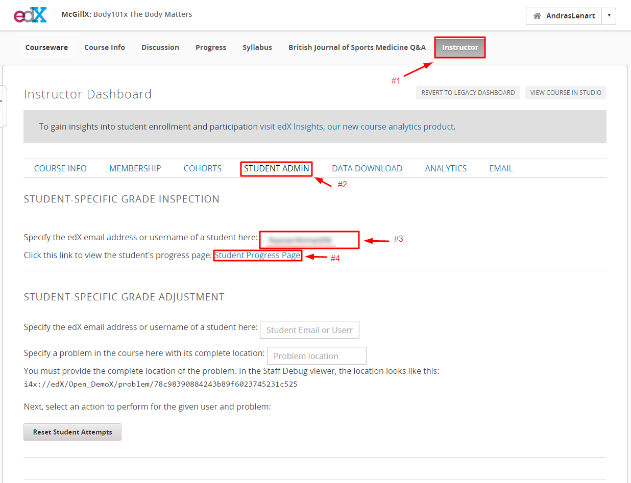Open the Syllabus tab
The height and width of the screenshot is (483, 631).
click(257, 47)
